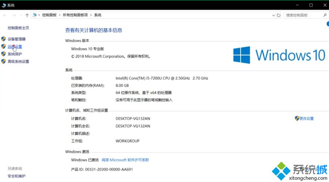Image resolution: width=329 pixels, height=182 pixels.
Task: Click shield icon beside 远程设置
Action: tap(3, 46)
